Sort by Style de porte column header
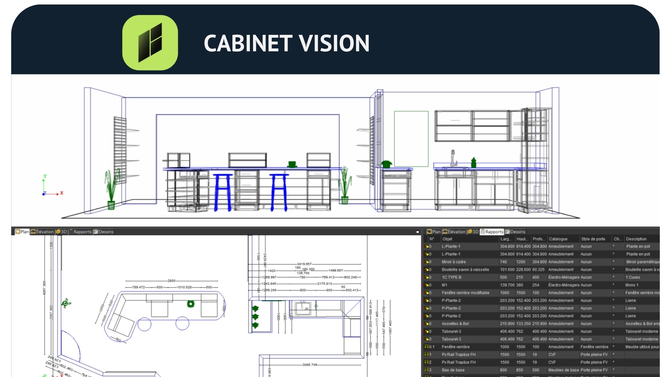The width and height of the screenshot is (671, 377). (595, 239)
